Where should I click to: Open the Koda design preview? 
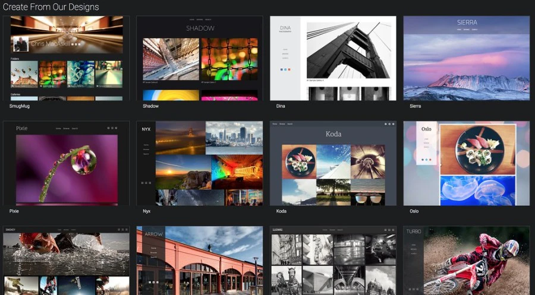[333, 163]
